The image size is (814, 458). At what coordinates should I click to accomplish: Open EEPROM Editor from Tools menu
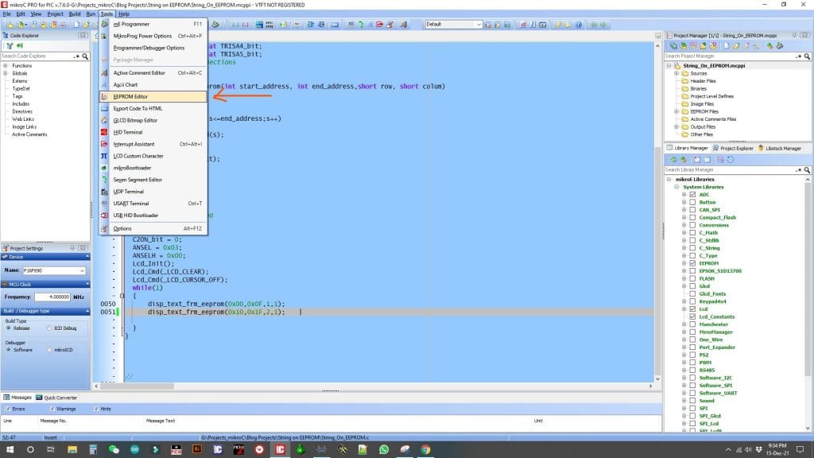pyautogui.click(x=153, y=96)
